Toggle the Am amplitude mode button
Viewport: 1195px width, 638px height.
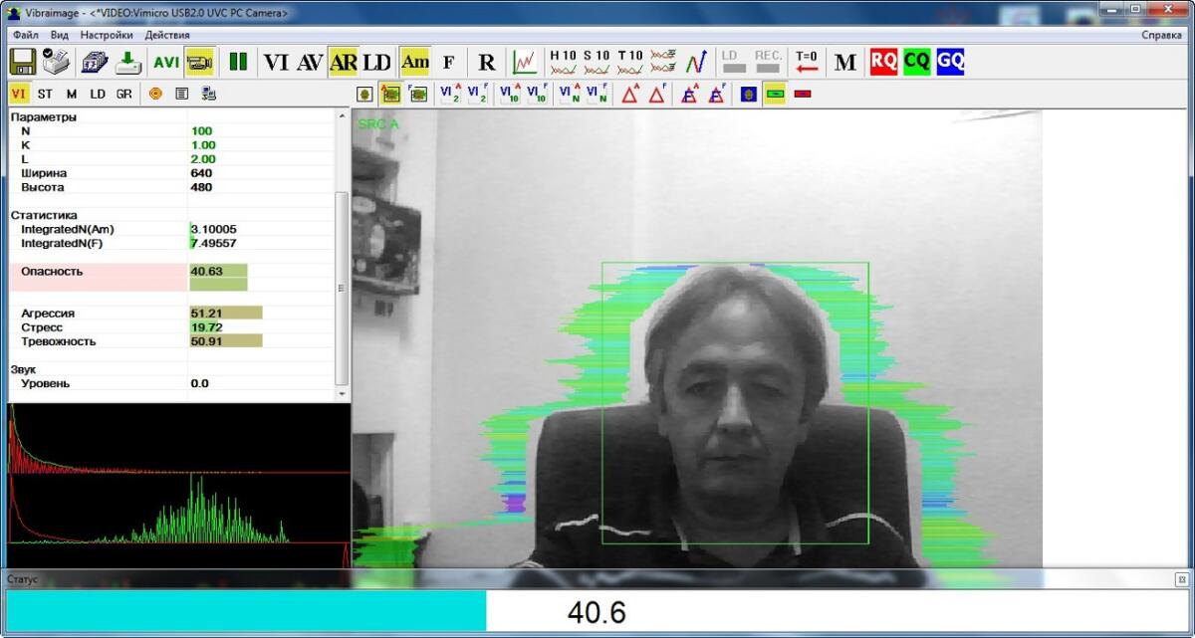pyautogui.click(x=414, y=62)
